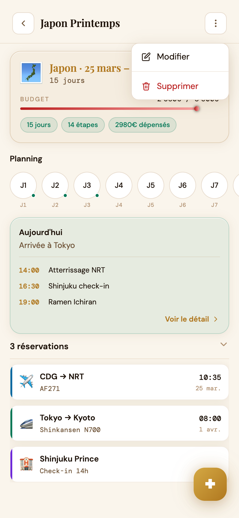Click the chevron next to Voir le détail
The width and height of the screenshot is (239, 518).
coord(216,319)
